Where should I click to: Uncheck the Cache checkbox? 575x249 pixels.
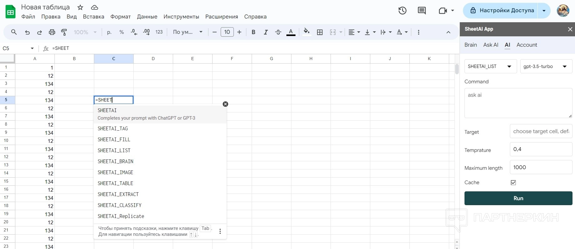click(x=513, y=183)
